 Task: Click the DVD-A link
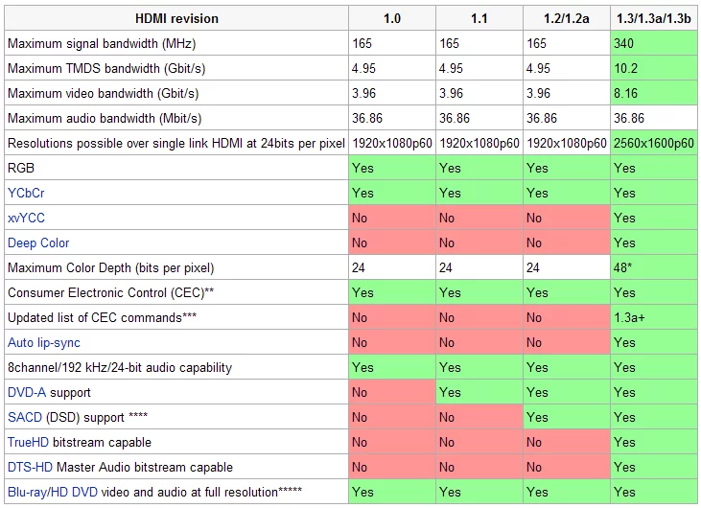pos(27,392)
